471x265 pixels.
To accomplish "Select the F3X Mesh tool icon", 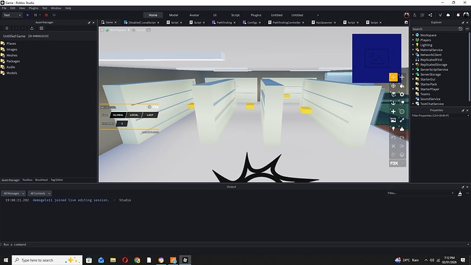I will coord(402,111).
